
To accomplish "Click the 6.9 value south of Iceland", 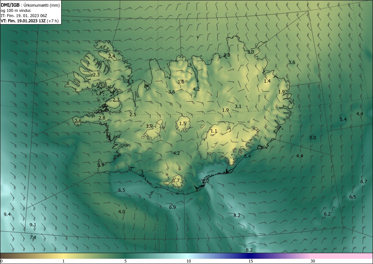I will (172, 207).
